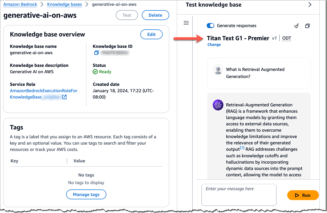
Task: Click the Edit button in overview
Action: pos(151,34)
